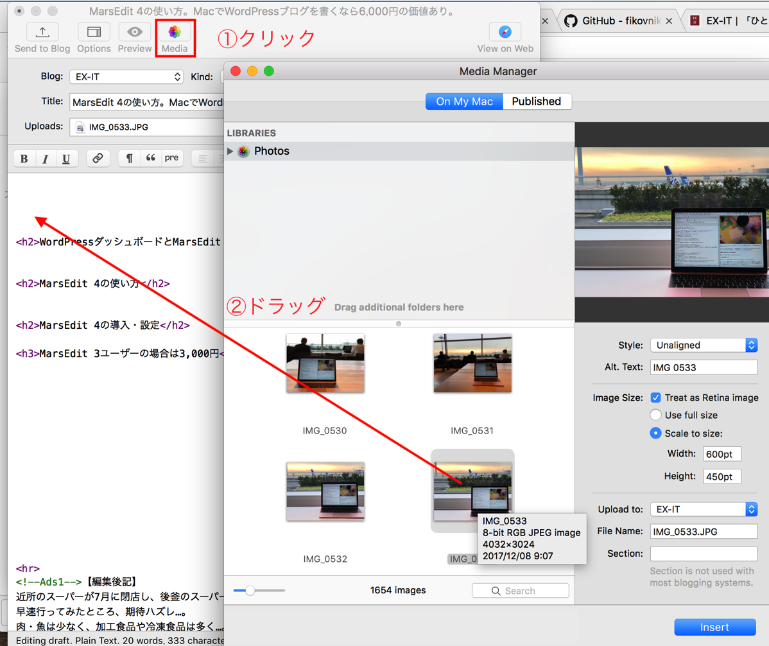Click the Send to Blog toolbar icon
Viewport: 769px width, 646px height.
pyautogui.click(x=42, y=32)
